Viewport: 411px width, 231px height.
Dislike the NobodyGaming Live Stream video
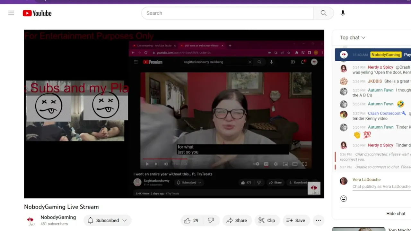pyautogui.click(x=211, y=220)
